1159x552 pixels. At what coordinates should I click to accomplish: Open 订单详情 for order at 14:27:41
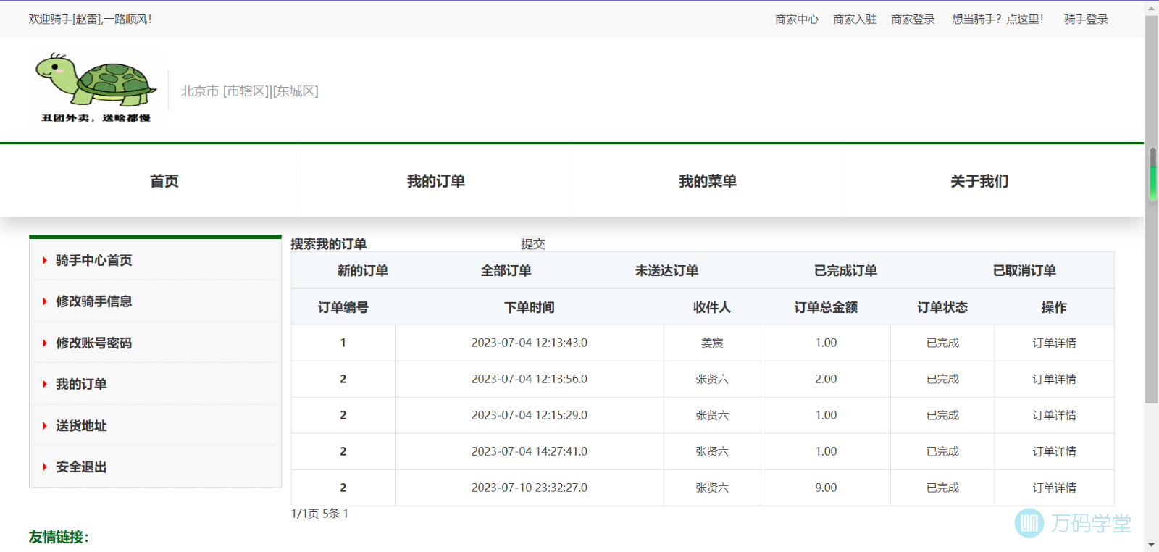coord(1054,451)
